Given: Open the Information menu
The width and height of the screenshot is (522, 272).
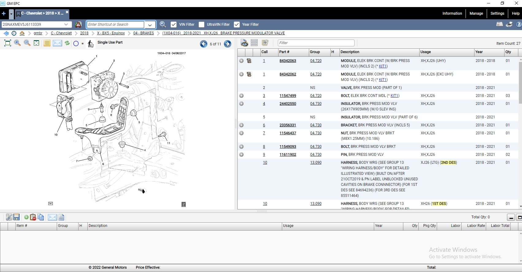Looking at the screenshot, I should tap(452, 13).
